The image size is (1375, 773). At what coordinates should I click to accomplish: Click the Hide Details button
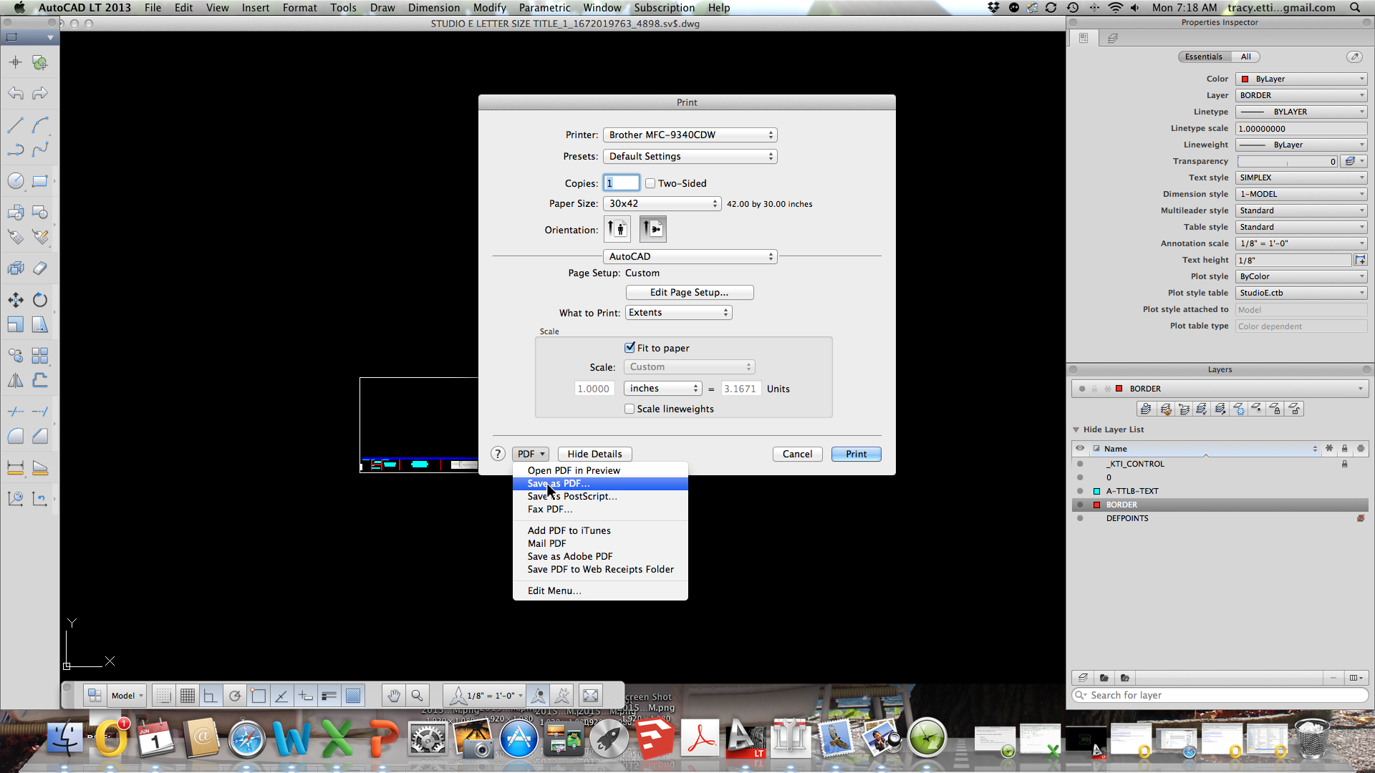click(594, 454)
